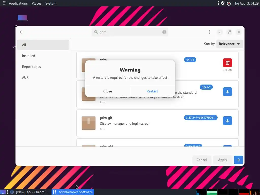Open the Places menu
This screenshot has height=195, width=260.
click(x=37, y=3)
